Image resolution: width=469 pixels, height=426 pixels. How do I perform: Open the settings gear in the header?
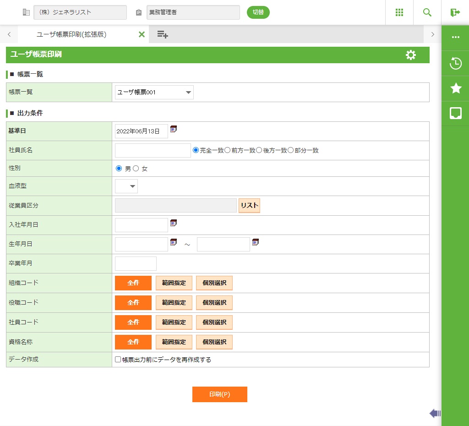point(411,55)
